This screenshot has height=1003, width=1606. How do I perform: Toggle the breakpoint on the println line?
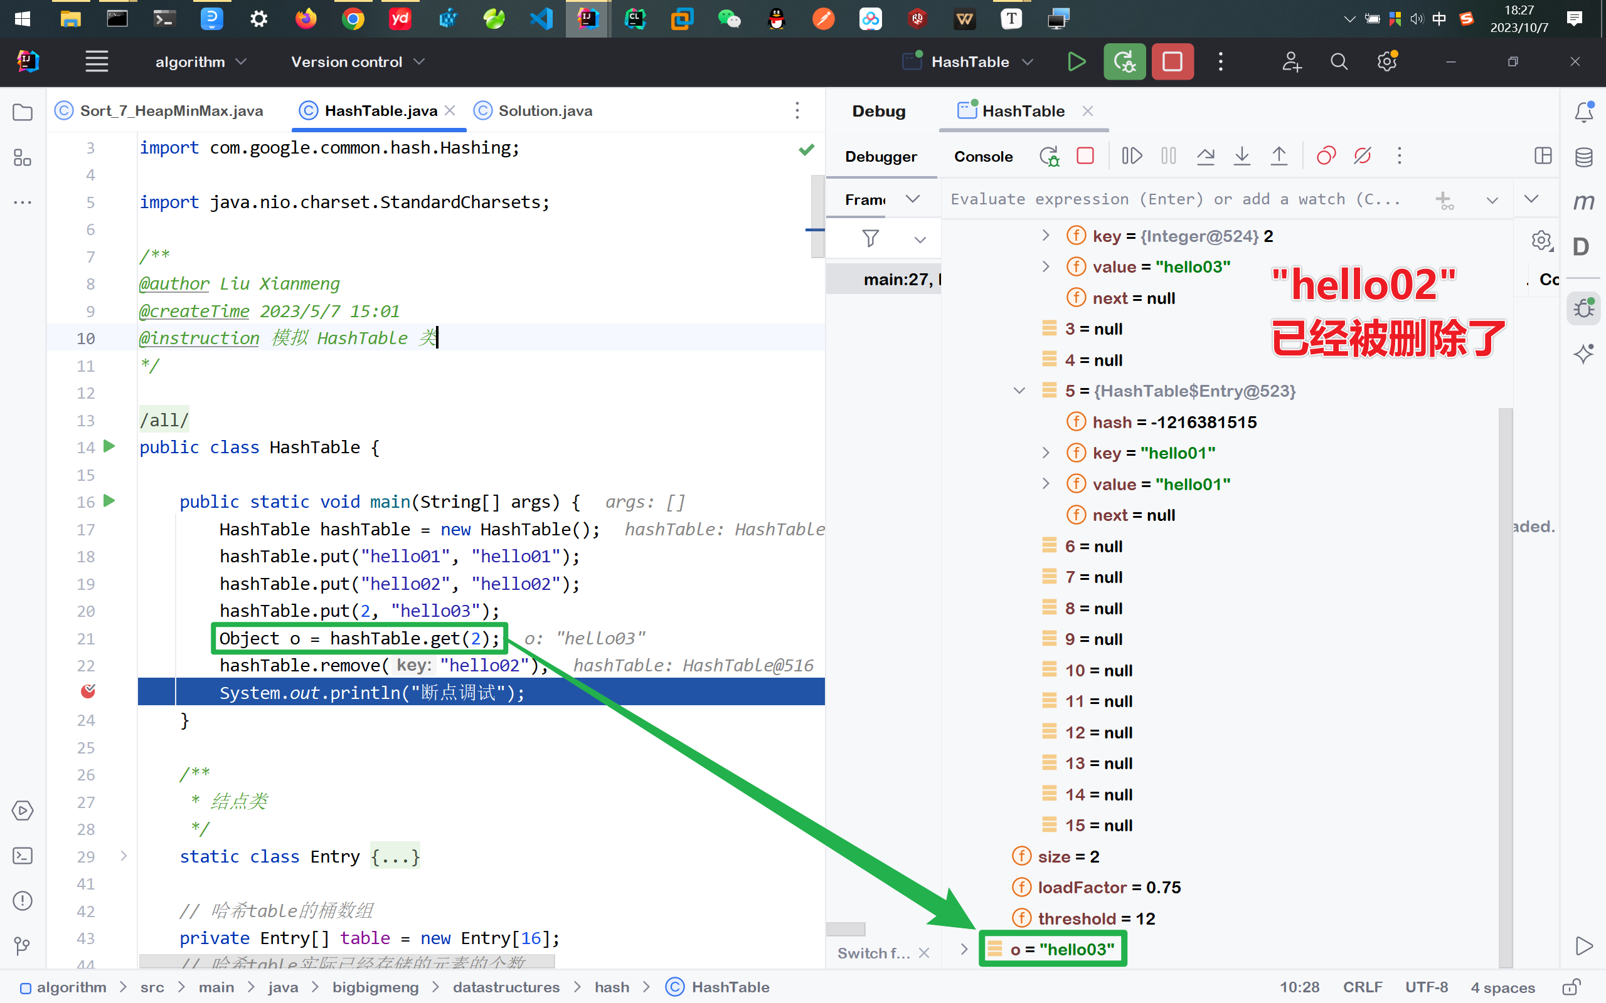88,692
